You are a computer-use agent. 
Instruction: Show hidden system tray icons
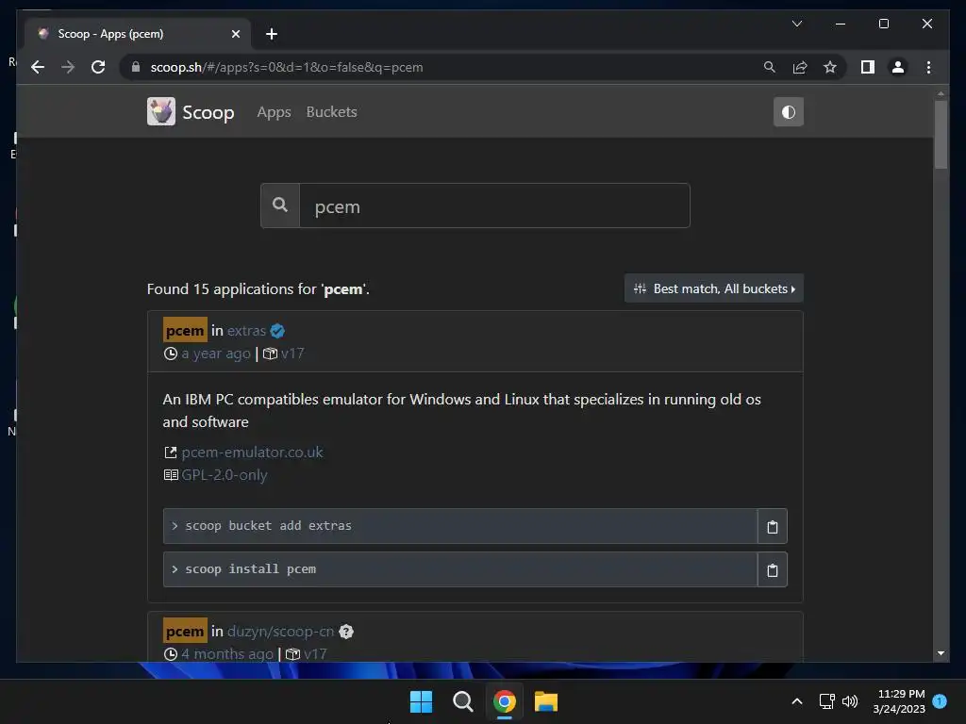click(796, 701)
